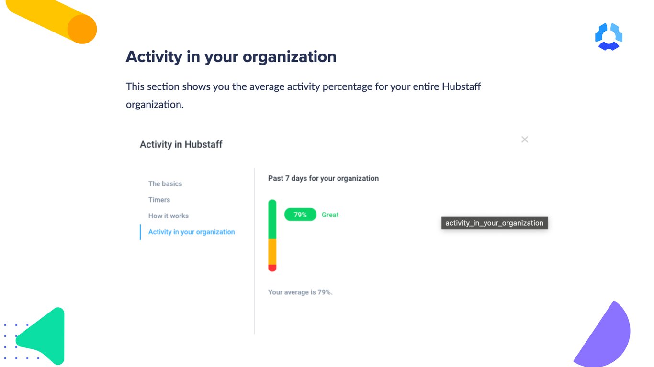This screenshot has width=654, height=367.
Task: Click Past 7 days for your organization
Action: click(x=323, y=178)
